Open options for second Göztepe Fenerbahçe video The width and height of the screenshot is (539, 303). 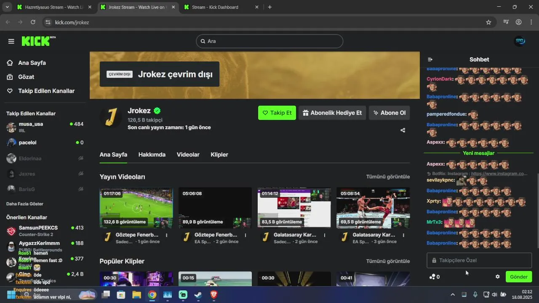click(245, 235)
